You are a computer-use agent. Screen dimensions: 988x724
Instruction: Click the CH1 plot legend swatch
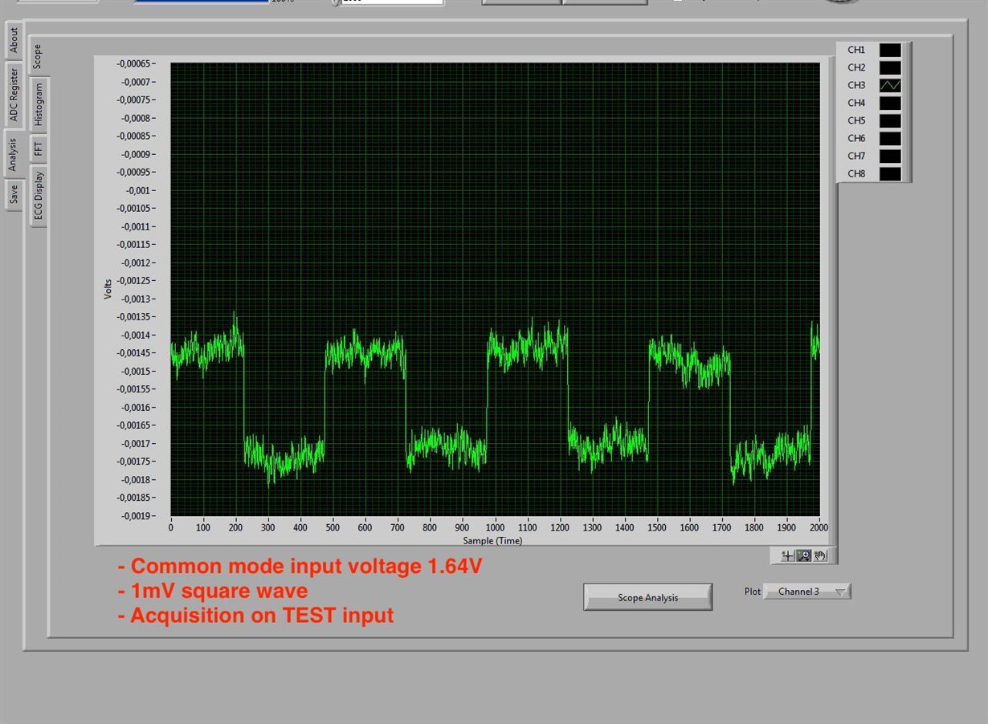[890, 50]
